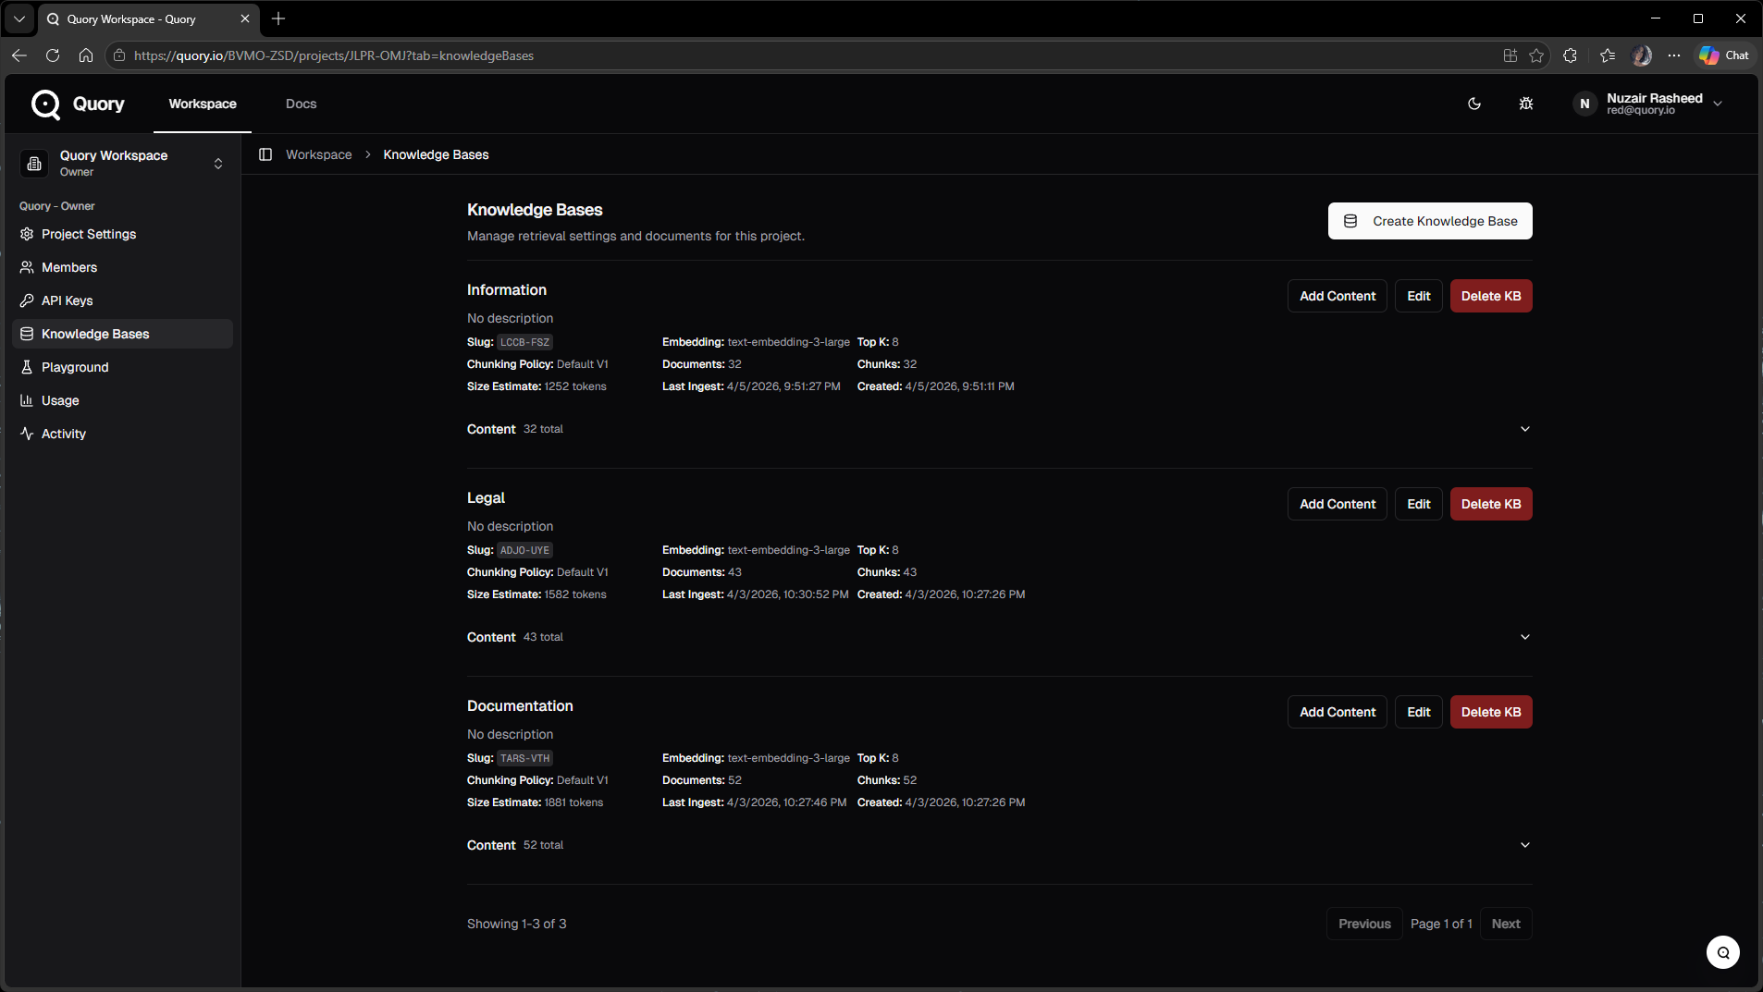1763x992 pixels.
Task: Delete the Legal KB
Action: (1491, 504)
